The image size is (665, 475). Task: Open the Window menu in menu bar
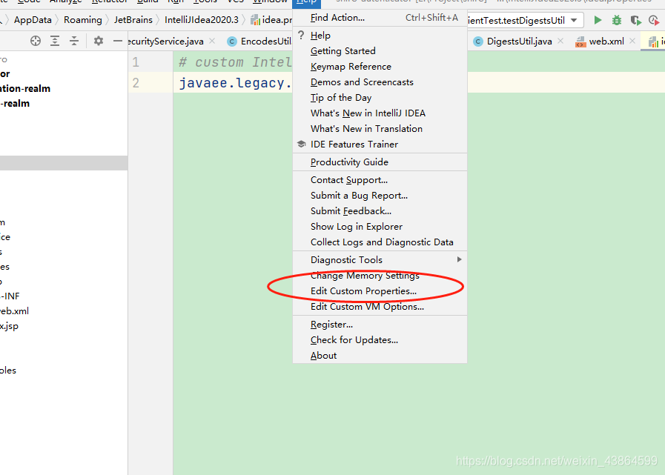(270, 1)
